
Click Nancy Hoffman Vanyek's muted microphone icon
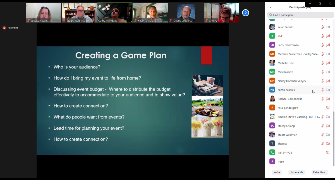[322, 81]
